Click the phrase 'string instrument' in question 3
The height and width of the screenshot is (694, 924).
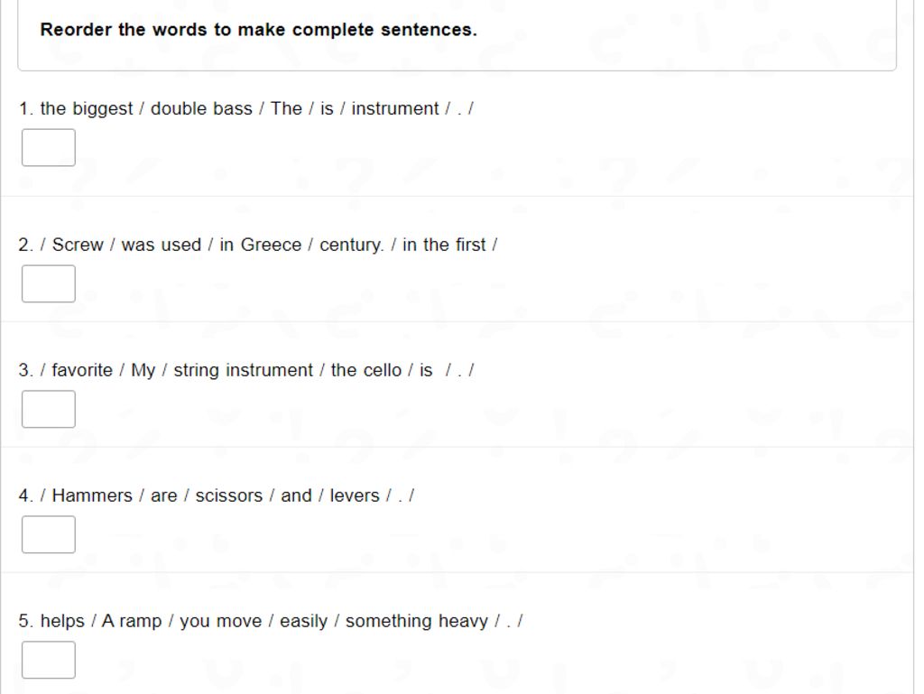(244, 371)
